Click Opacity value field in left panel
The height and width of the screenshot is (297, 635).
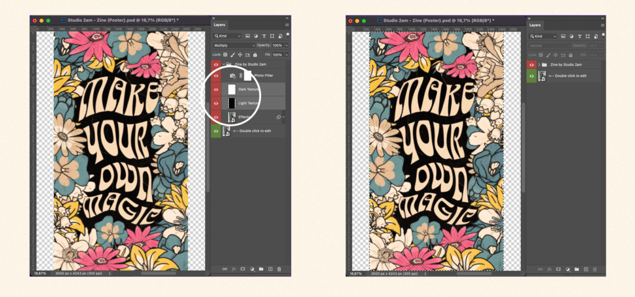coord(277,45)
